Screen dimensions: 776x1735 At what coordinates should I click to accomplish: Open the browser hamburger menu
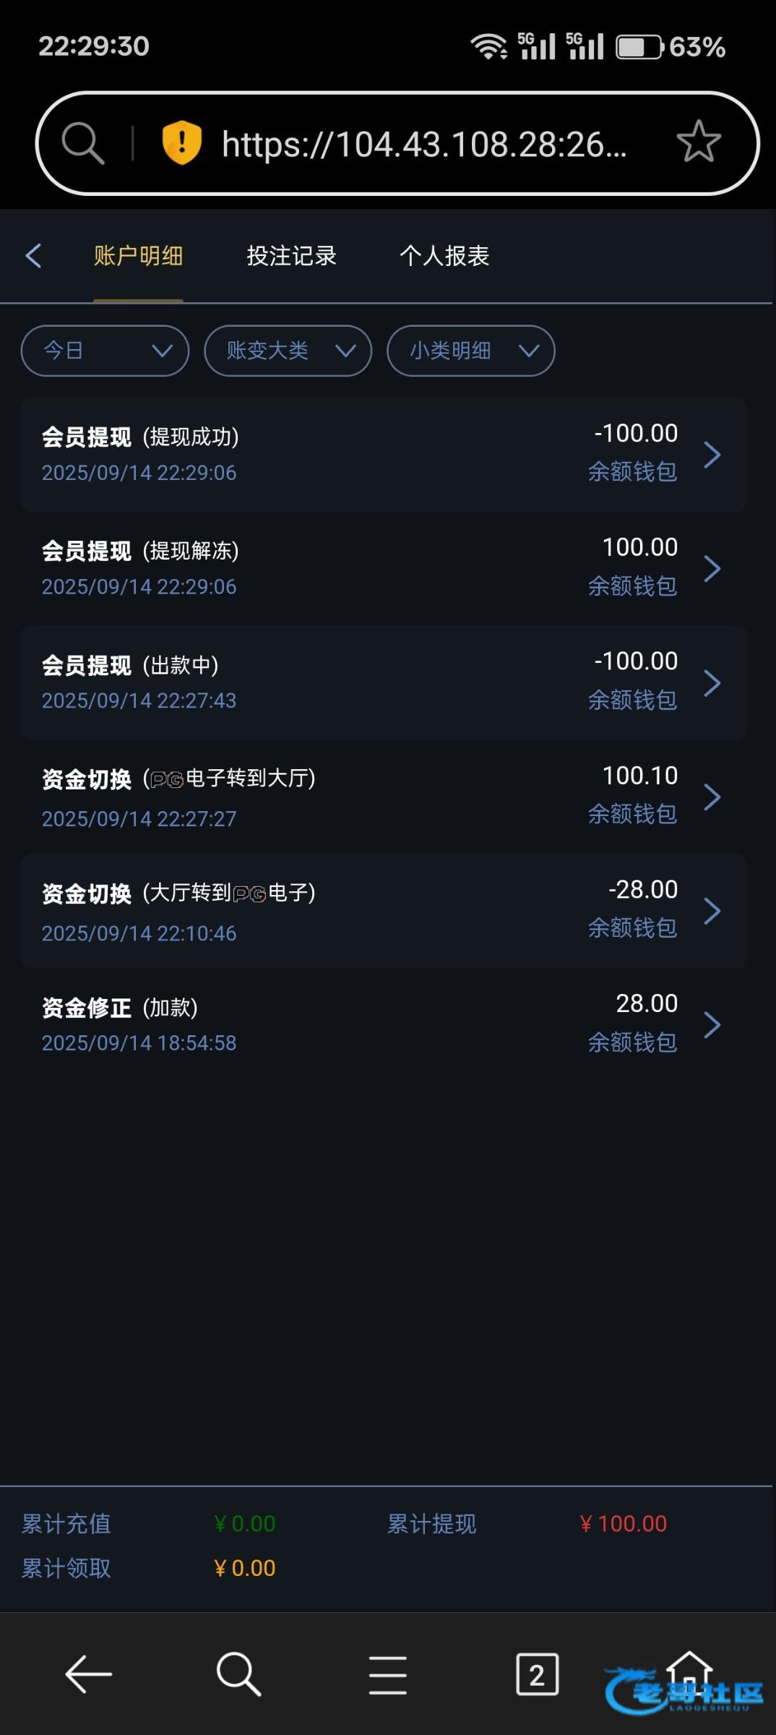(x=387, y=1674)
